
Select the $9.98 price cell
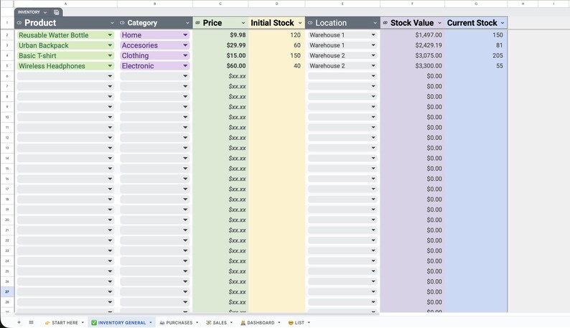[x=220, y=35]
